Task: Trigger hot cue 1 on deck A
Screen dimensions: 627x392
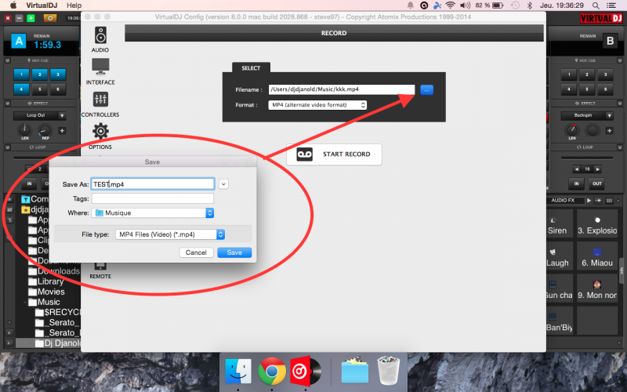Action: tap(22, 74)
